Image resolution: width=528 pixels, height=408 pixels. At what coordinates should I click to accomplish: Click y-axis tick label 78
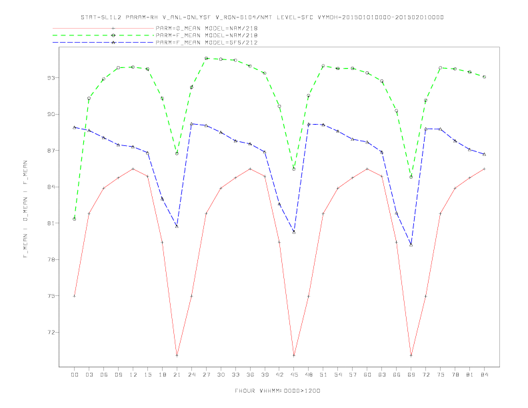tap(51, 259)
